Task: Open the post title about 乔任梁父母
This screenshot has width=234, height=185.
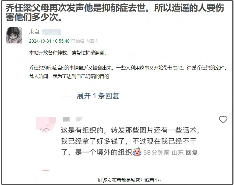Action: [x=115, y=13]
